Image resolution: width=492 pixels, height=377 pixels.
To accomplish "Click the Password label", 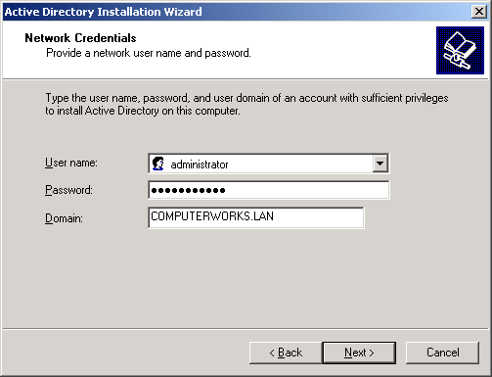I will pyautogui.click(x=68, y=190).
